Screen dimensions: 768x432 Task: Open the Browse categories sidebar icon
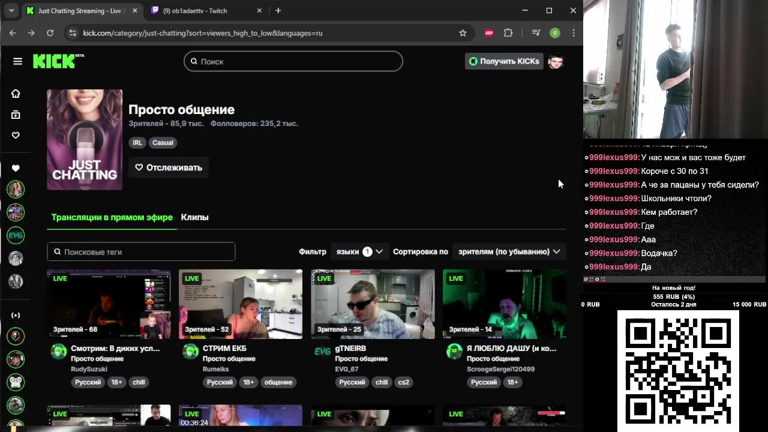16,115
